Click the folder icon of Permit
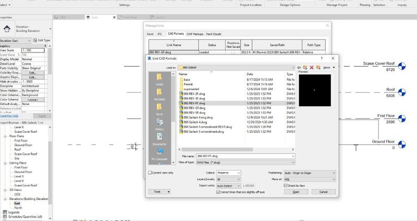This screenshot has width=417, height=221. pyautogui.click(x=181, y=84)
